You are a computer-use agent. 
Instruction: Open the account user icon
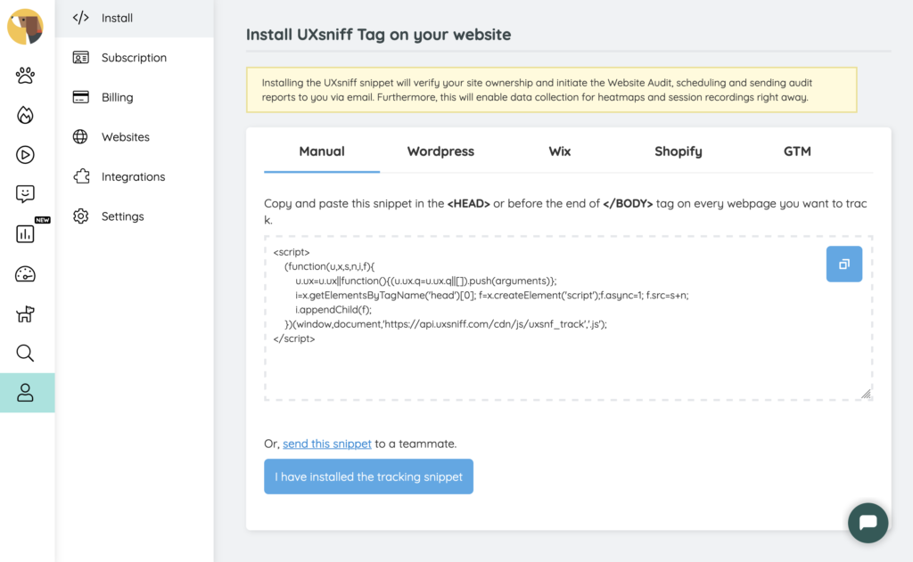pyautogui.click(x=25, y=393)
